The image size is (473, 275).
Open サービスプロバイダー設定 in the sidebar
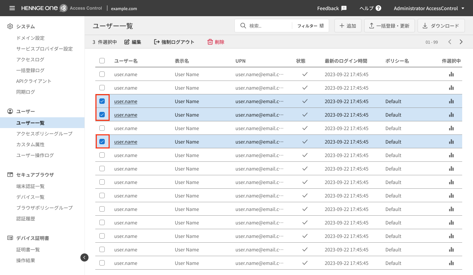[x=45, y=49]
